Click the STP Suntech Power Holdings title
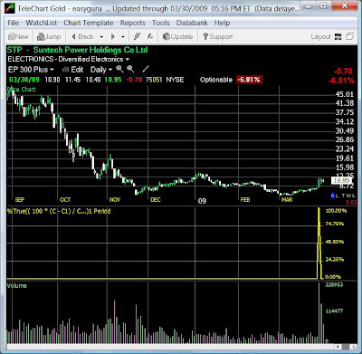 78,50
